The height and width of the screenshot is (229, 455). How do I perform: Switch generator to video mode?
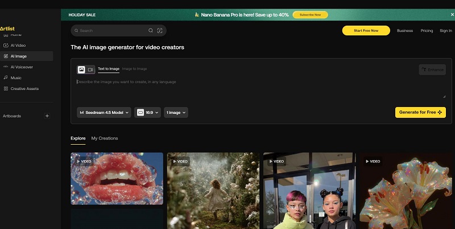pos(90,69)
